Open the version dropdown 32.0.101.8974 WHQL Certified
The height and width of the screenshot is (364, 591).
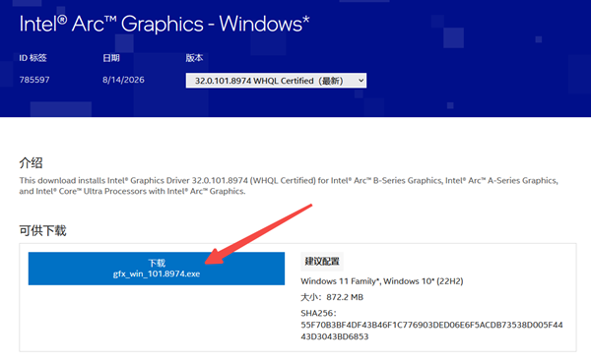[276, 81]
